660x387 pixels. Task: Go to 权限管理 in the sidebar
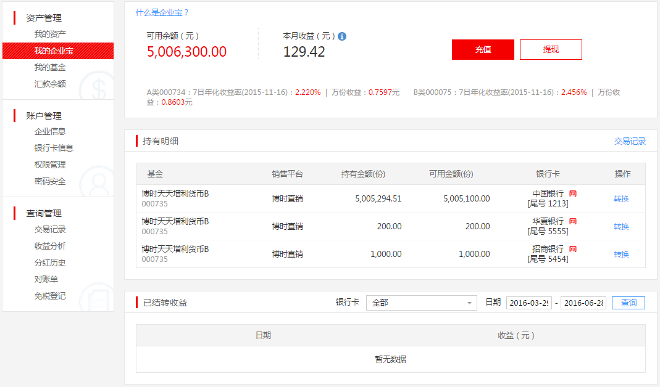click(x=50, y=165)
